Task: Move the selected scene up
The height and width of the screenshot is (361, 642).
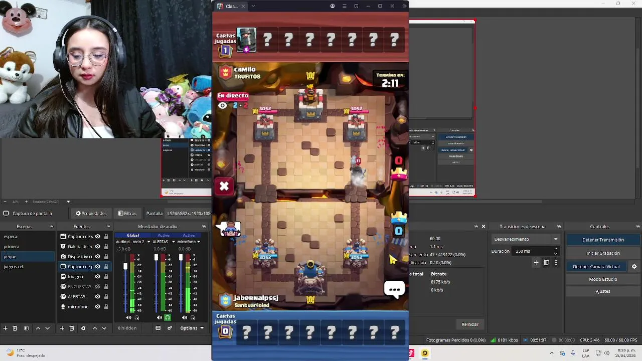Action: tap(38, 328)
